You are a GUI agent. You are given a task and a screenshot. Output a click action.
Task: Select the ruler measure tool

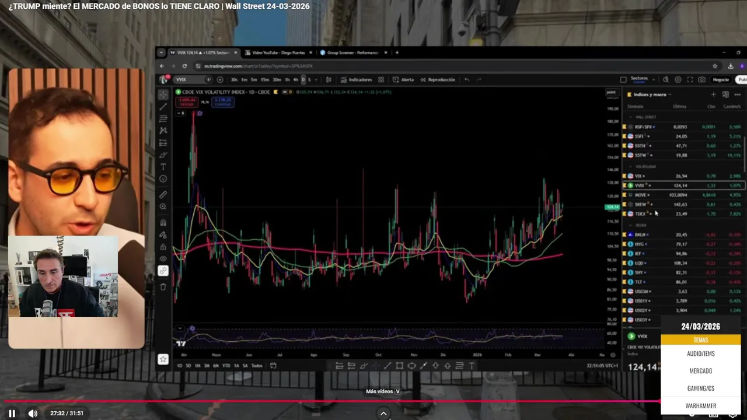[163, 194]
